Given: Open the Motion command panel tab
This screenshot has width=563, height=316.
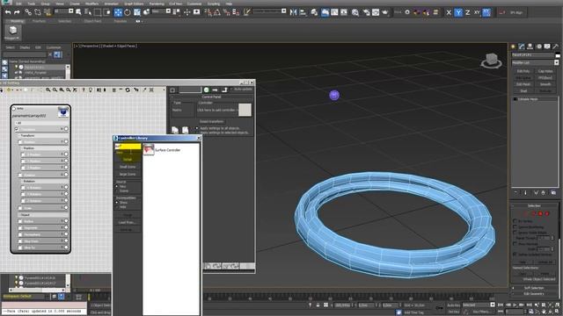Looking at the screenshot, I should [538, 47].
